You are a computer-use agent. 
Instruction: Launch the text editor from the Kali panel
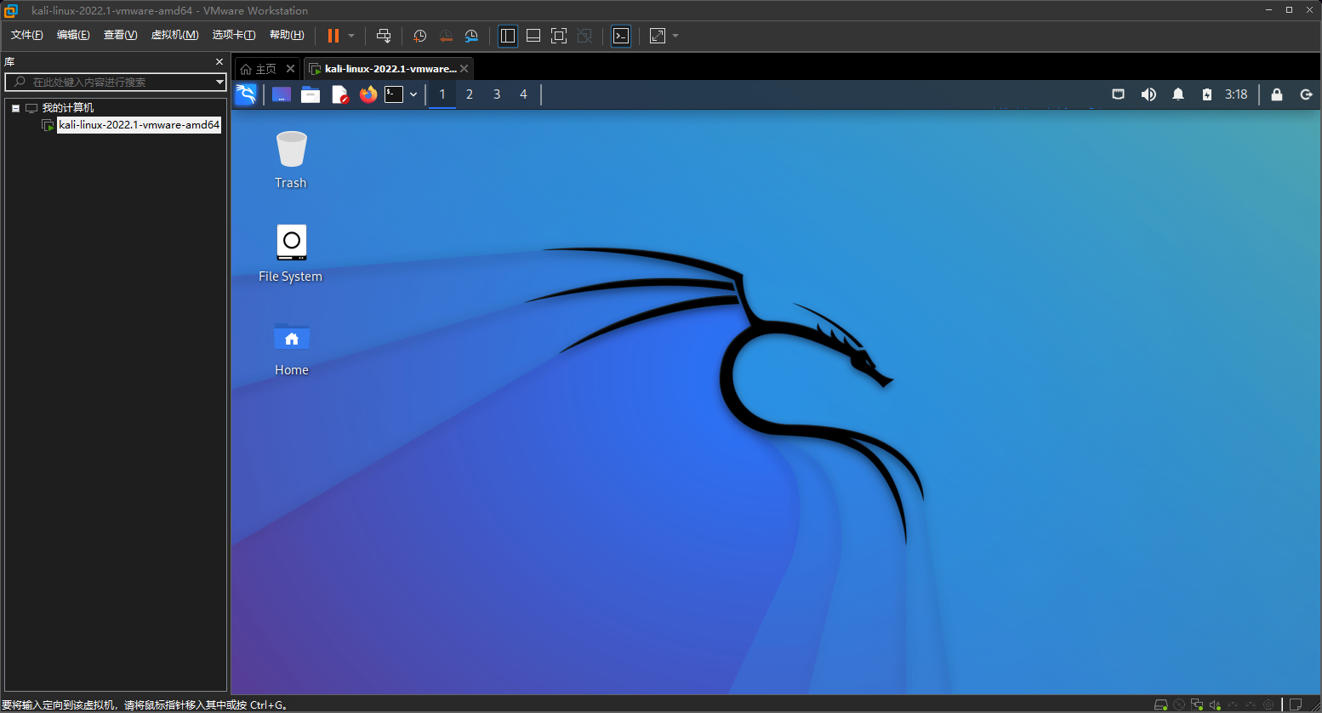point(340,94)
